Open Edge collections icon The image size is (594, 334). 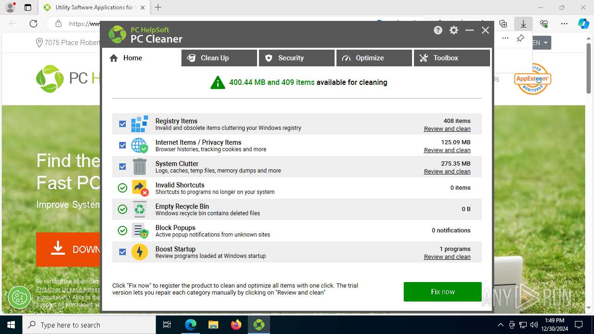(503, 24)
